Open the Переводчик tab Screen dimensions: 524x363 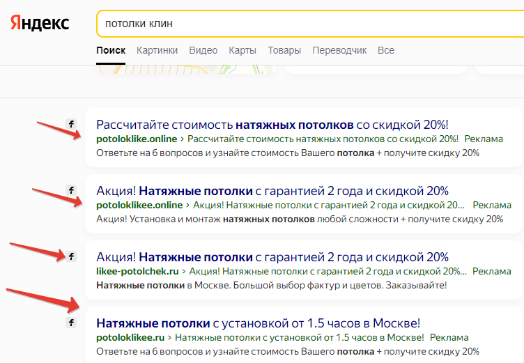point(339,50)
